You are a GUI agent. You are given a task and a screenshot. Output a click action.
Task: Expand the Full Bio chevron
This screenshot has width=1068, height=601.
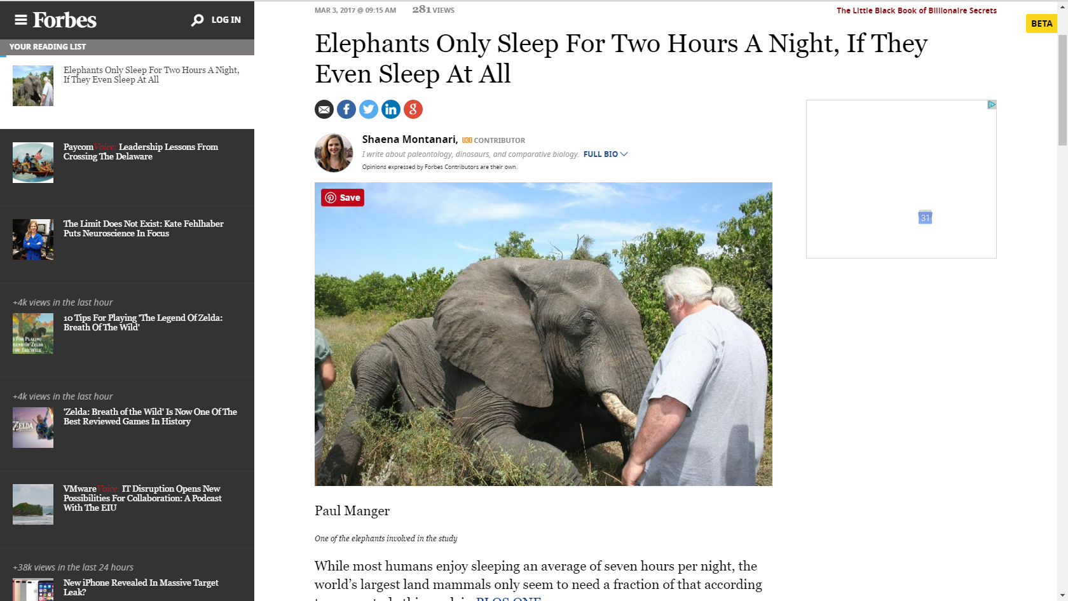[624, 154]
